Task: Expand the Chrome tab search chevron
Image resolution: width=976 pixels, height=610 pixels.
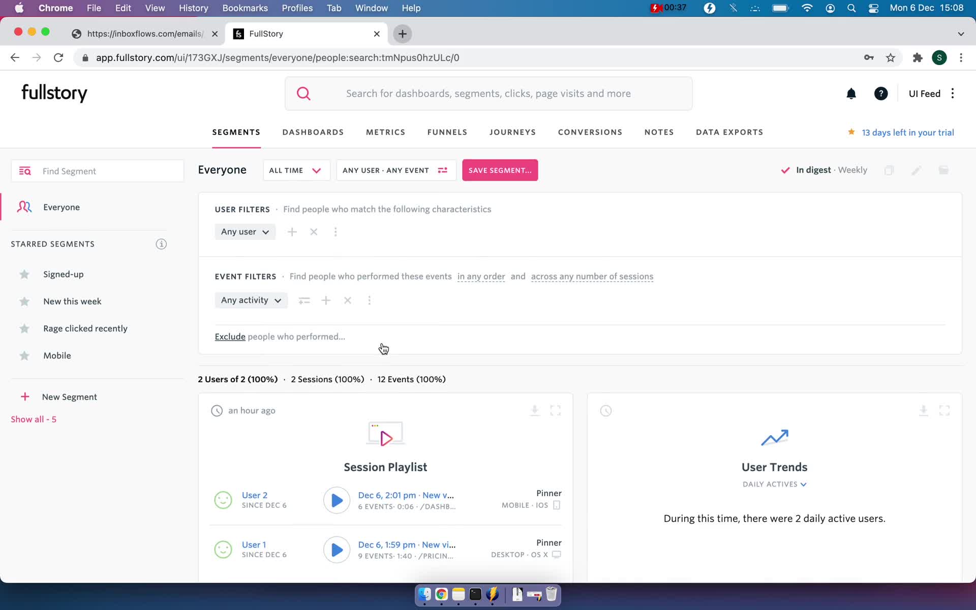Action: 961,34
